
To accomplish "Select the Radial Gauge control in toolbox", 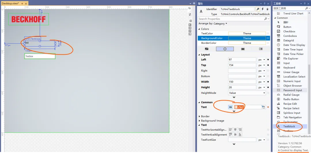I will coord(292,95).
